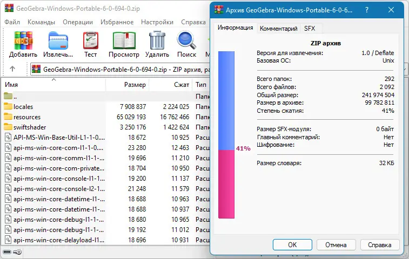Select the resources folder icon
Viewport: 409px width, 259px height.
pos(8,117)
